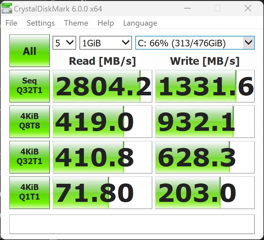264x240 pixels.
Task: Select the 4KiB Q8T8 write value 932.1
Action: click(205, 122)
